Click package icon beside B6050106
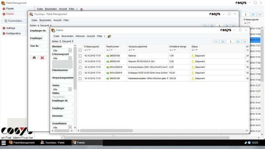This screenshot has height=149, width=265. [x=108, y=79]
